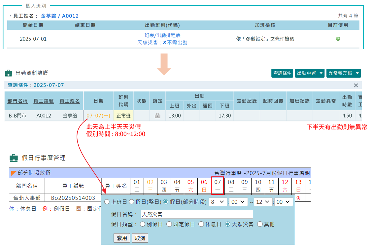Open the start hour dropdown showing 8
Screen dimensions: 374x252
218,202
